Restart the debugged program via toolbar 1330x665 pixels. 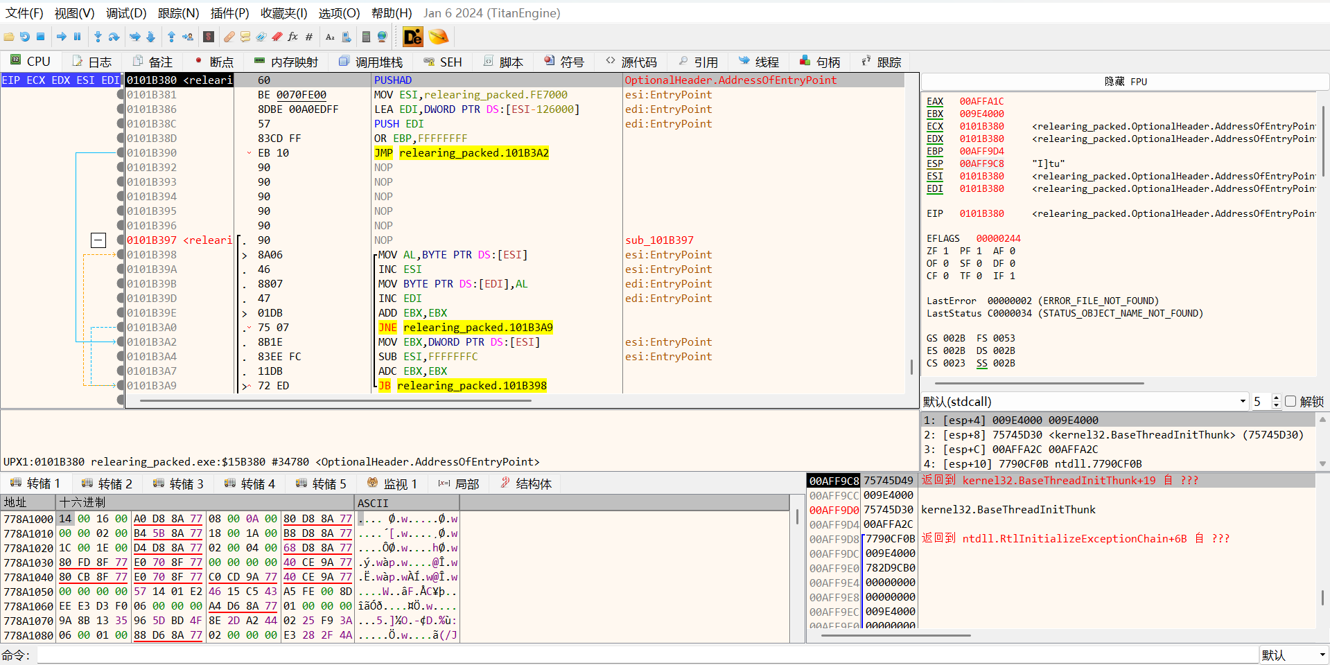(25, 37)
